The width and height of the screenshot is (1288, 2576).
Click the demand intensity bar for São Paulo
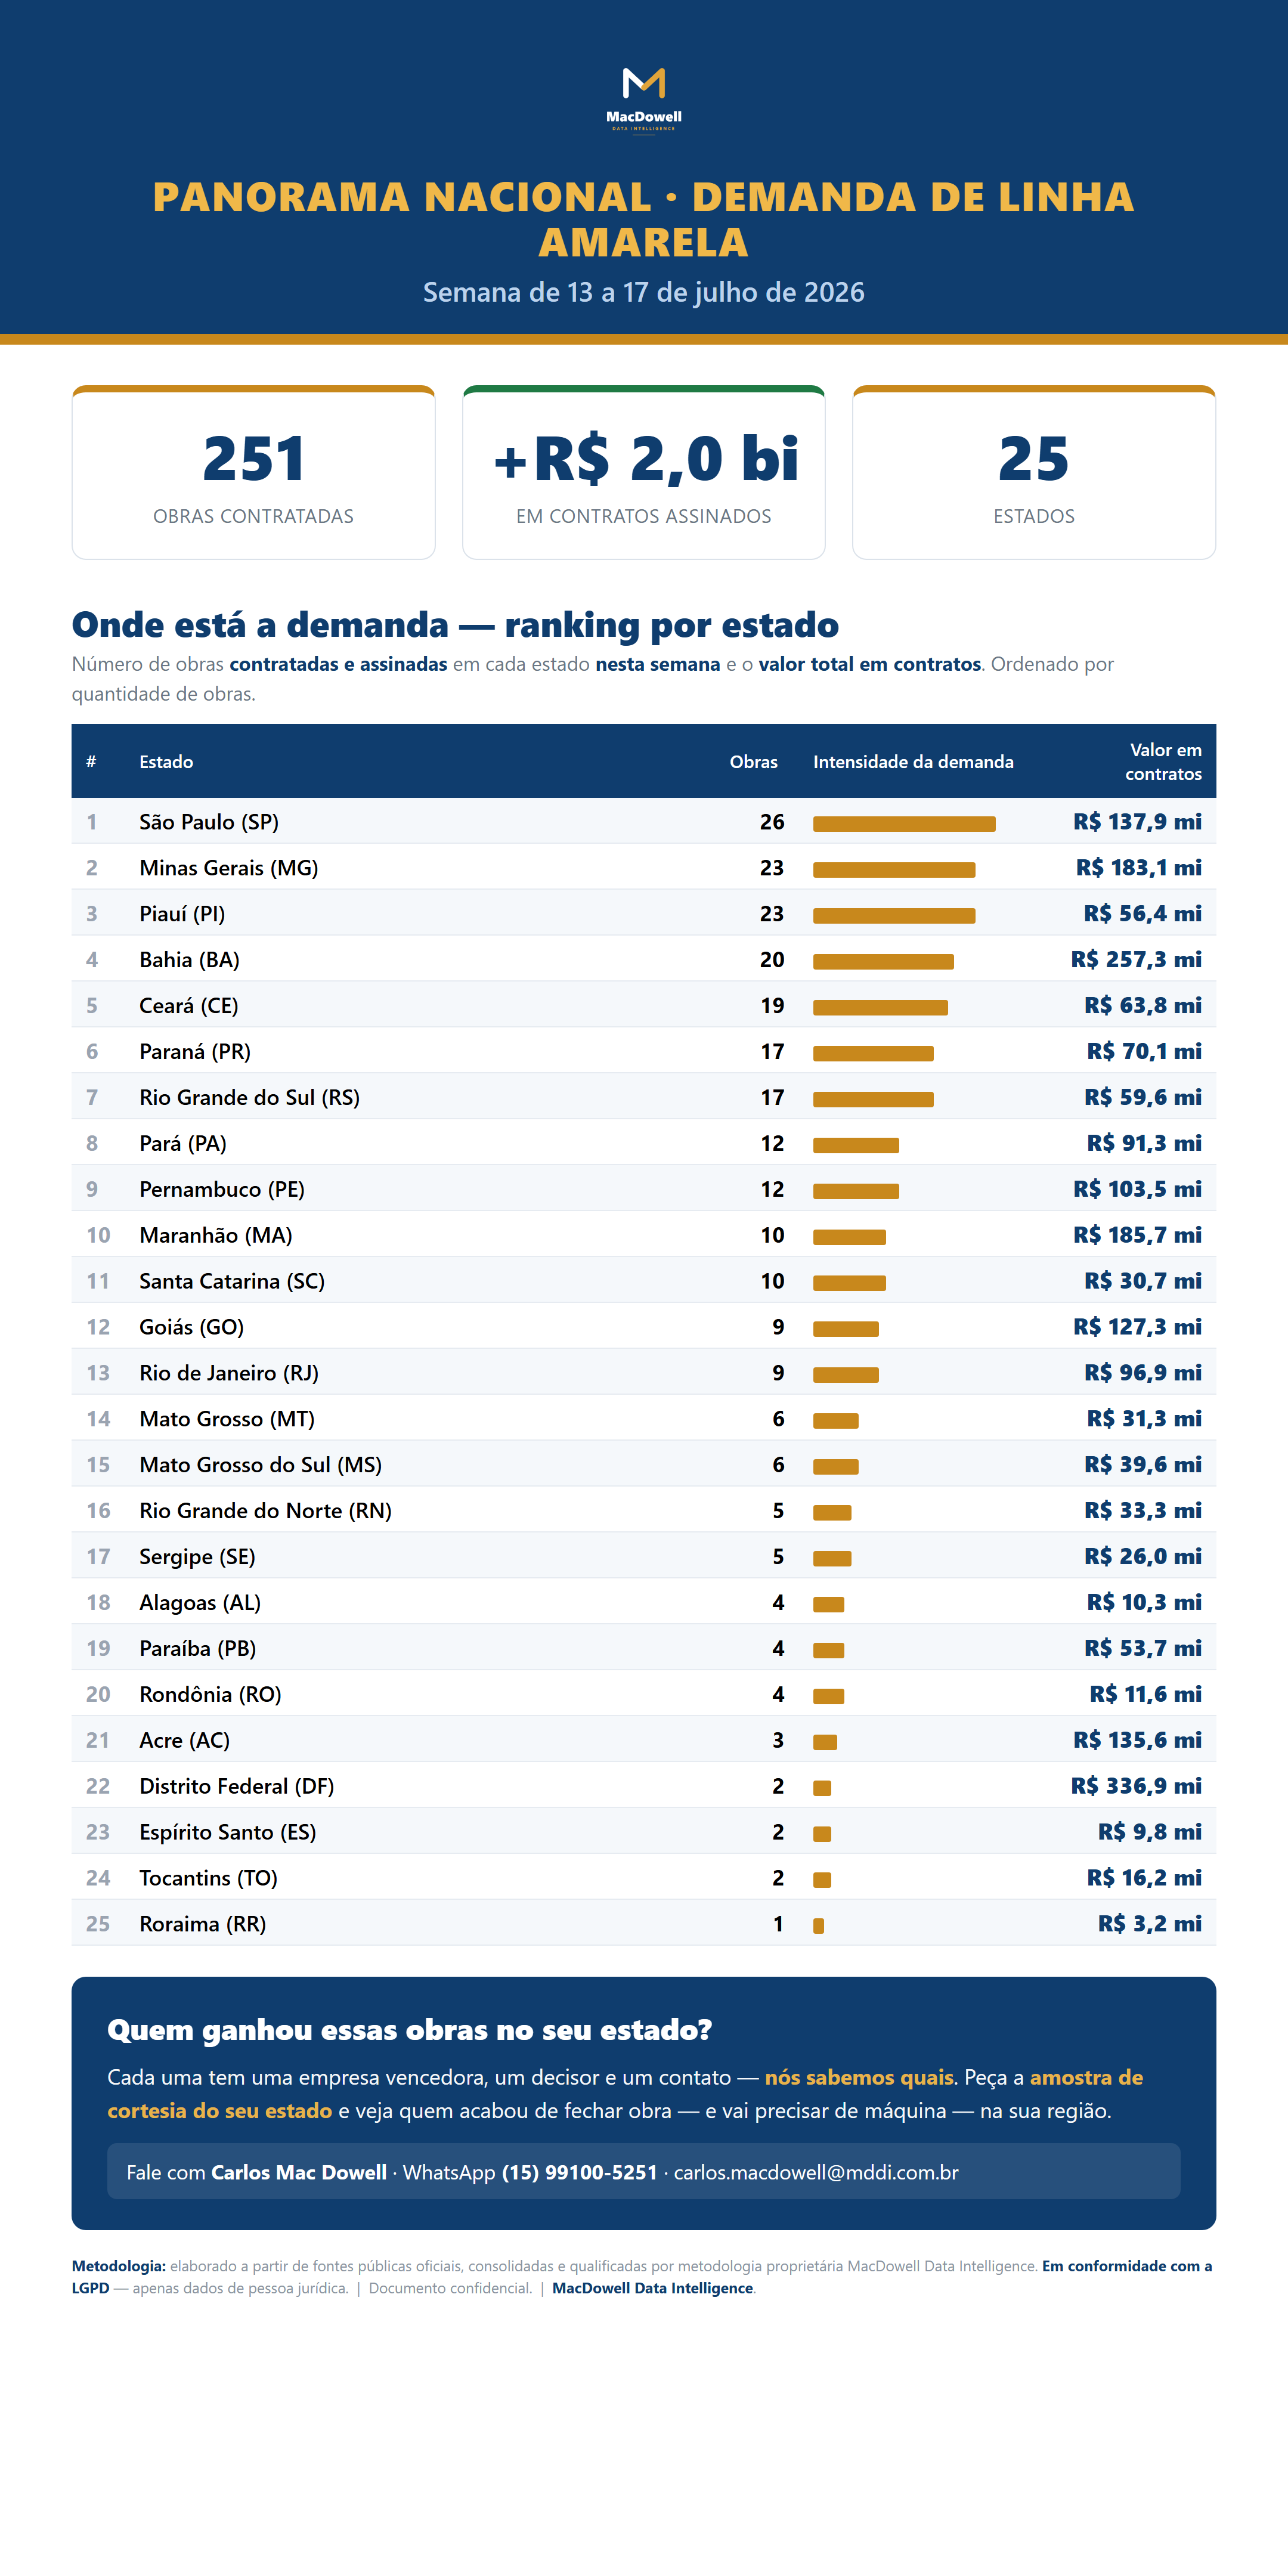904,824
